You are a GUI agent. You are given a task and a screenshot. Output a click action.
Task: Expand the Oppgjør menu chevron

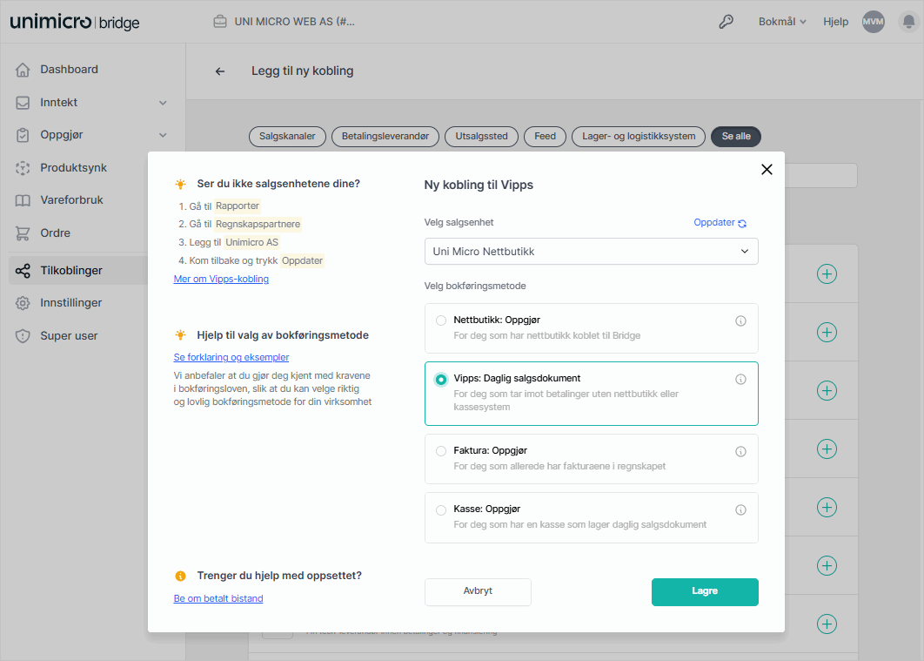click(163, 135)
